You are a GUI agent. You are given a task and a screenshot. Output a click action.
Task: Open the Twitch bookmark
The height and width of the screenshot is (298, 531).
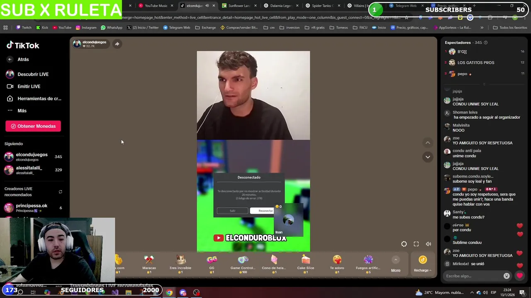[x=24, y=27]
